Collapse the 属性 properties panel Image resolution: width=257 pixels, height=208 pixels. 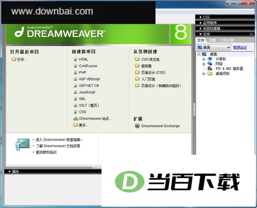pyautogui.click(x=9, y=172)
